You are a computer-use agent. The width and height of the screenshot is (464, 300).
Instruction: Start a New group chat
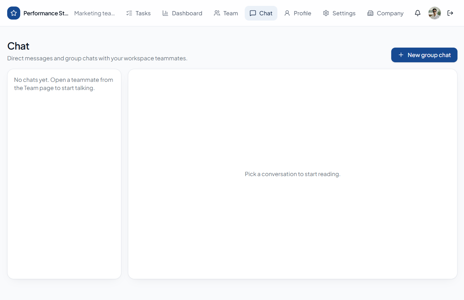(x=424, y=55)
